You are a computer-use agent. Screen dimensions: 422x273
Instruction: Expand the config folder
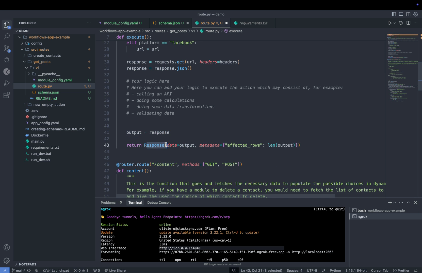(x=36, y=43)
